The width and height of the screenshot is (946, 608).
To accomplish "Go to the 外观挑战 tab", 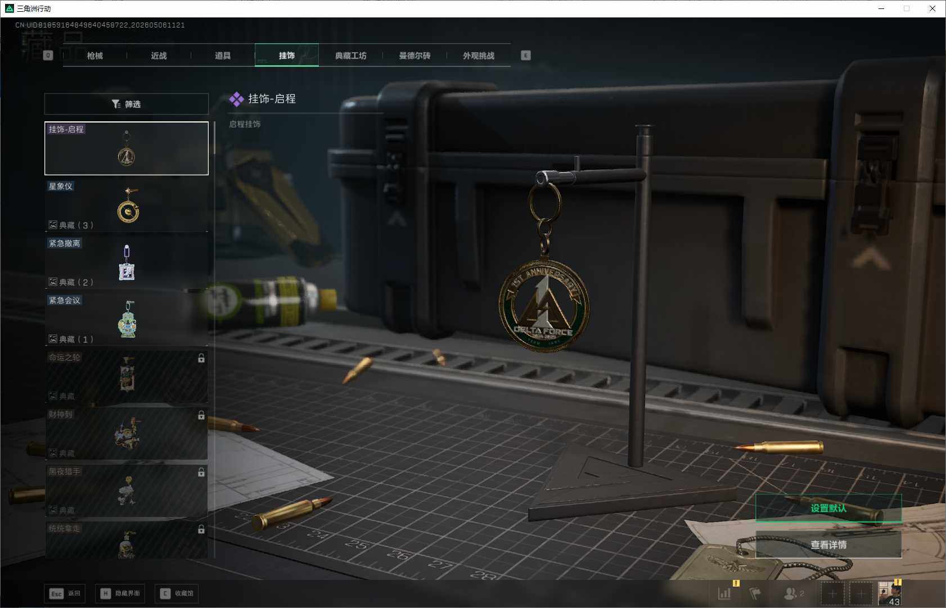I will (x=479, y=56).
